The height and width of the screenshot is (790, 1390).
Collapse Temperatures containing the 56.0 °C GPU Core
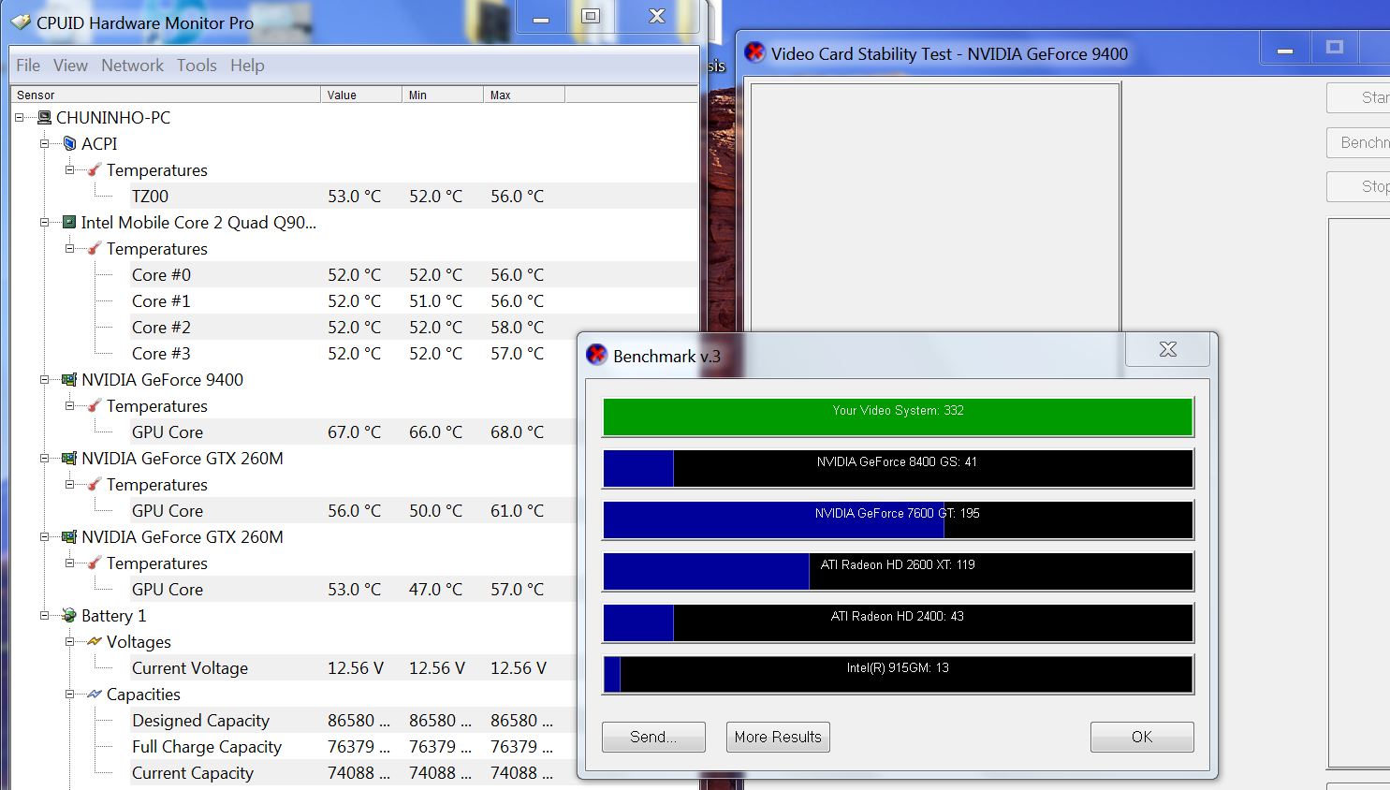(x=69, y=485)
